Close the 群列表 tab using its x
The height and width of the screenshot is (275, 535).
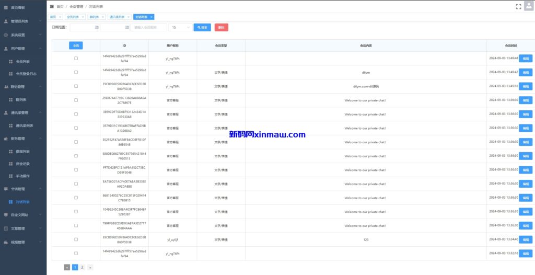click(x=103, y=17)
